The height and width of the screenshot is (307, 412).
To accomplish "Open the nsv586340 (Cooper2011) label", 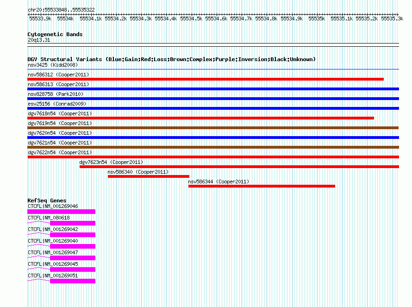I will pos(138,172).
